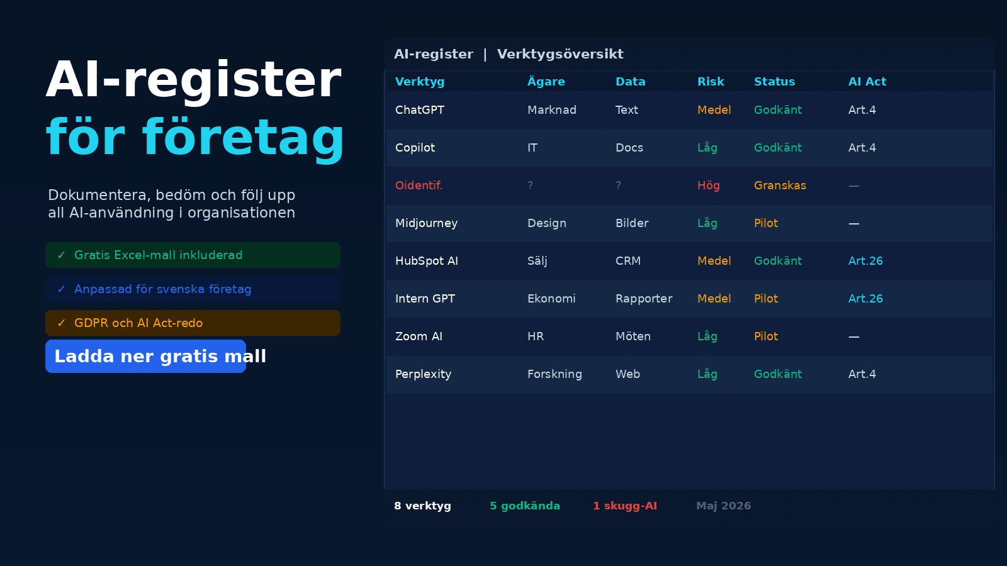Click the 5 godkända summary
The width and height of the screenshot is (1007, 566).
tap(525, 506)
